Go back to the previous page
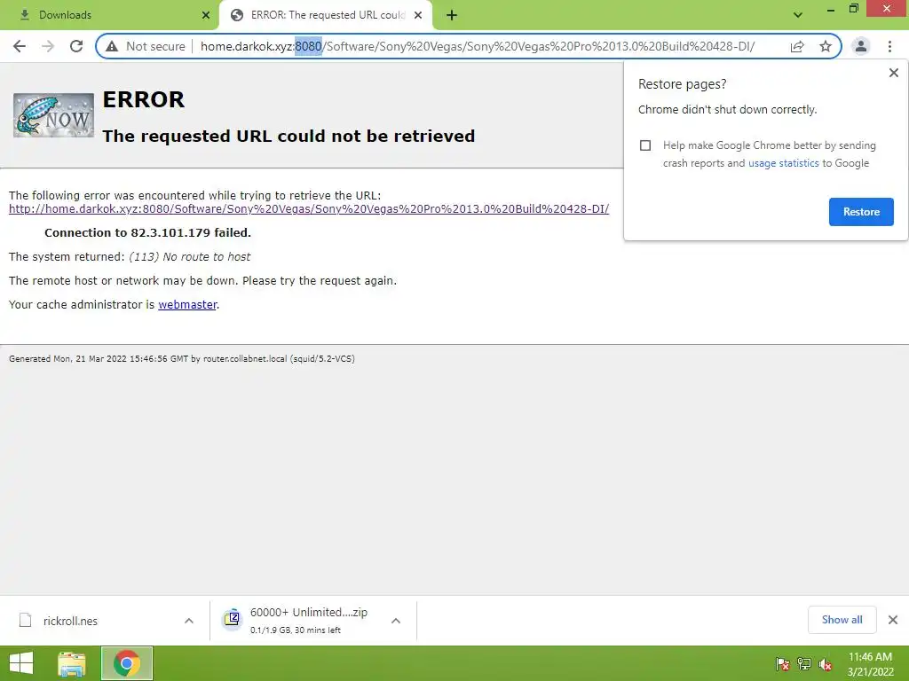Viewport: 909px width, 681px height. pos(20,46)
